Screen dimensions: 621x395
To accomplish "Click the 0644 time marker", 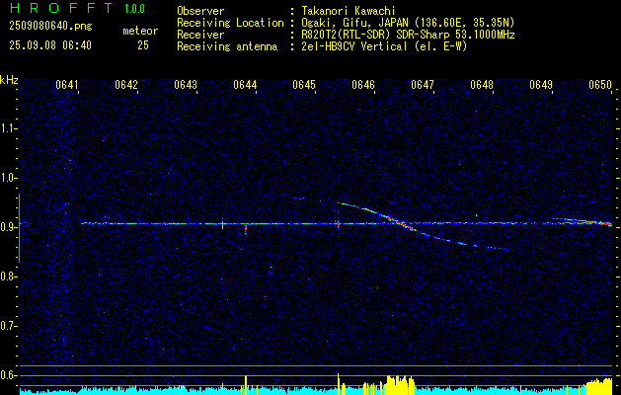I will (245, 85).
